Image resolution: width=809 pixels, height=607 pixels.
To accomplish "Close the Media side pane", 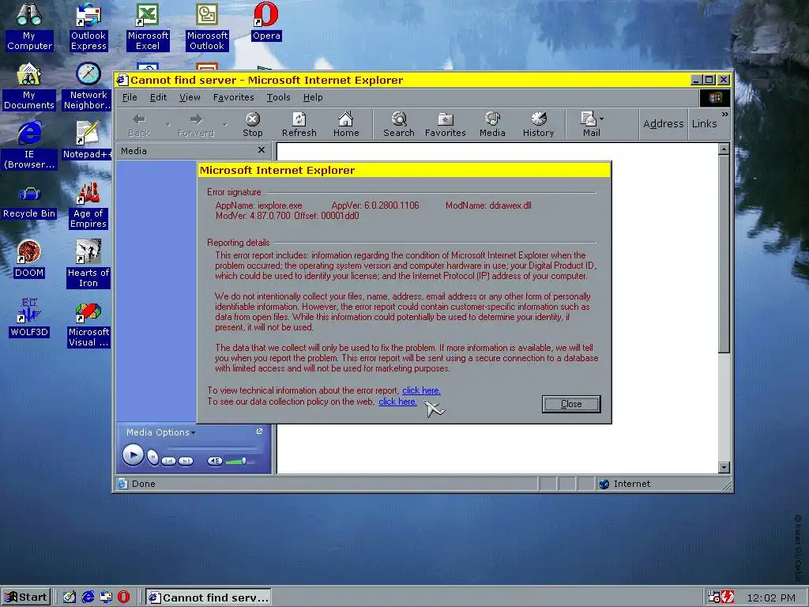I will pos(262,150).
